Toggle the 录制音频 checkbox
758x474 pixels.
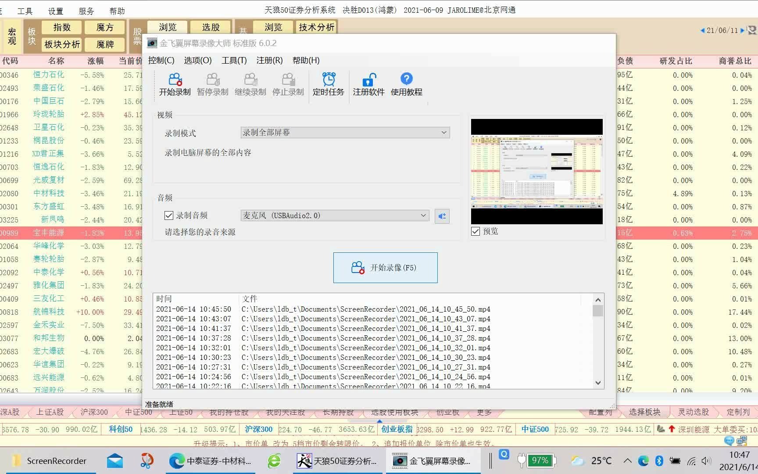click(x=169, y=215)
